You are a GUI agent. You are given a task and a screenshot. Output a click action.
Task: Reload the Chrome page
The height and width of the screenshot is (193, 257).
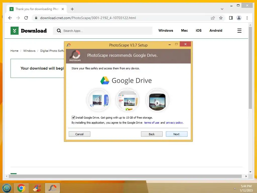click(x=26, y=18)
